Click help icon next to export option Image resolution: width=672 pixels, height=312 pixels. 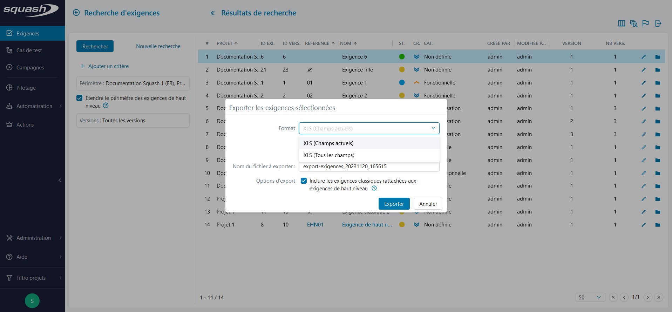(x=374, y=188)
